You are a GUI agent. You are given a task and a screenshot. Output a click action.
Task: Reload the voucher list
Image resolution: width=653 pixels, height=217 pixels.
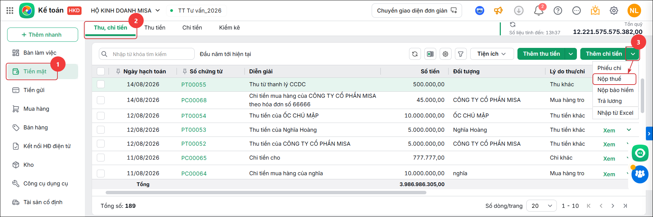(415, 54)
